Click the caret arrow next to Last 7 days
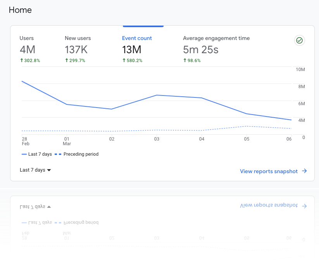 point(49,170)
